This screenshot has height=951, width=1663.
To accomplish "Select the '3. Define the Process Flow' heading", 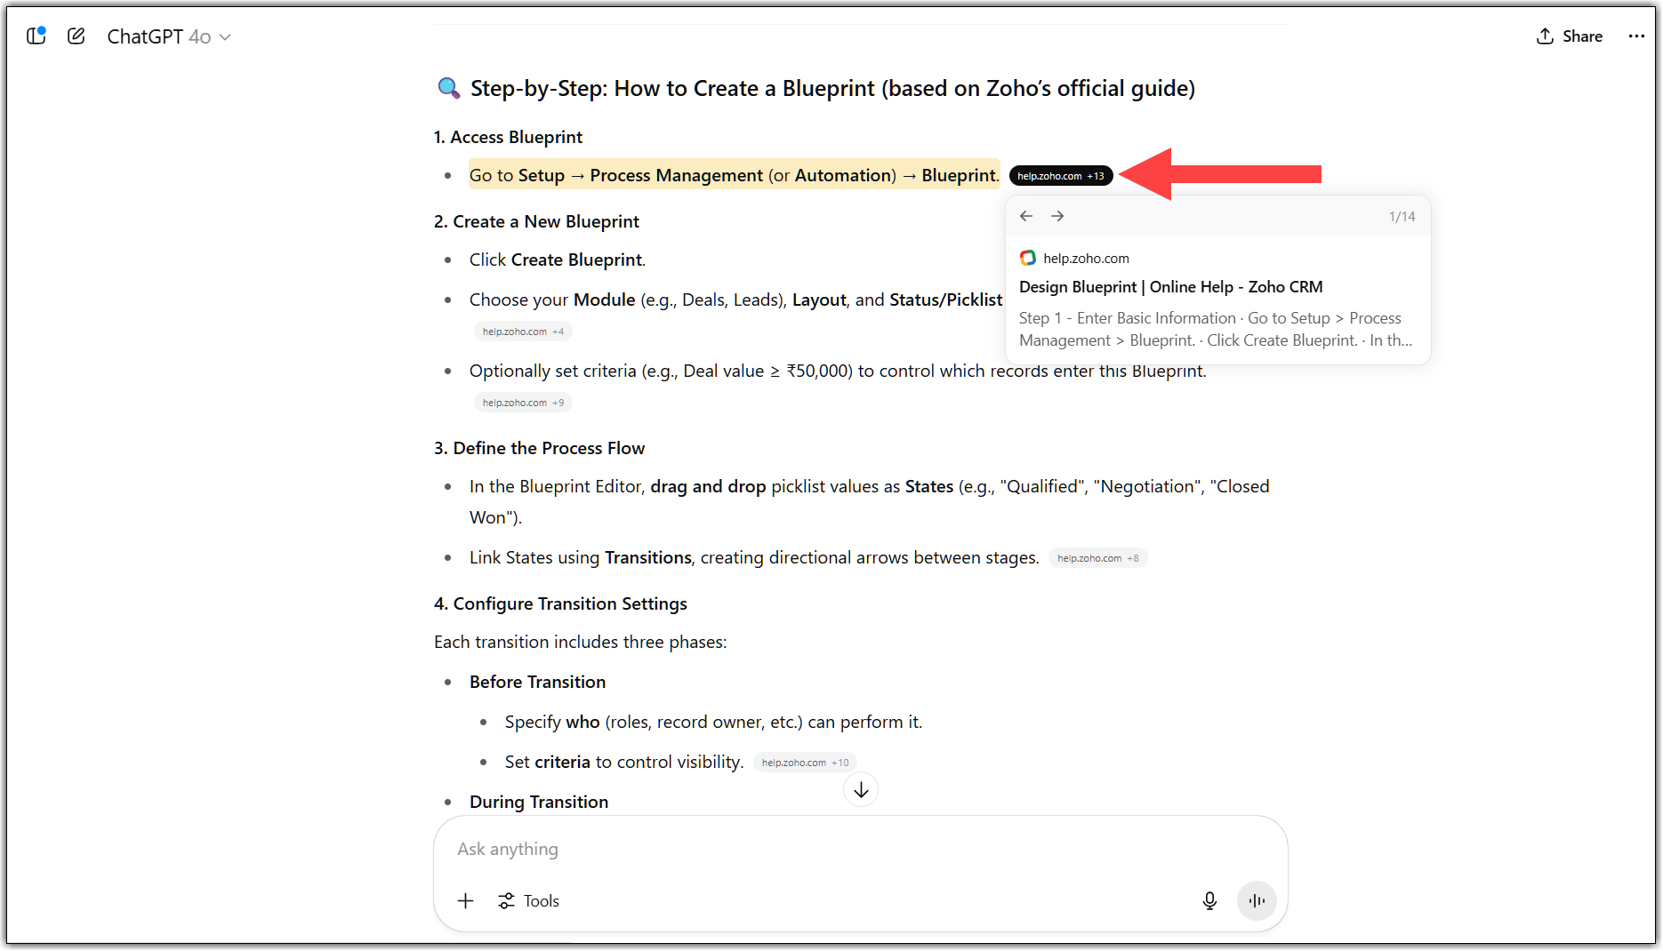I will click(x=539, y=448).
